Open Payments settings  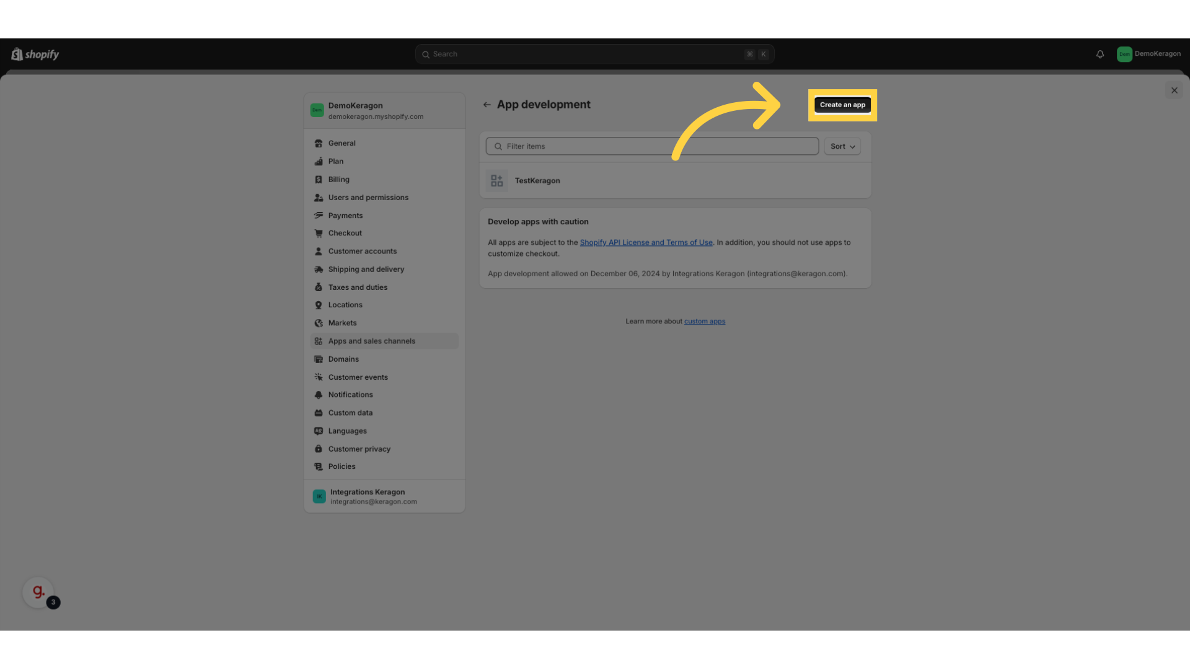[384, 216]
